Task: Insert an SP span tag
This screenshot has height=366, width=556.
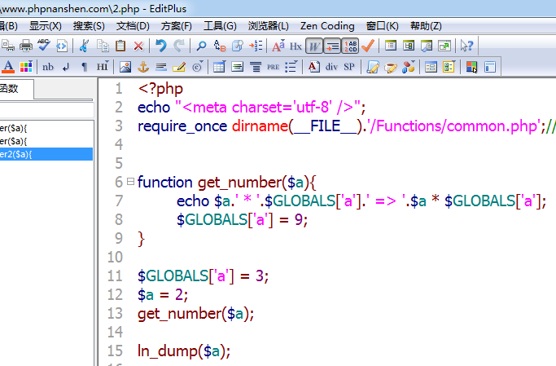Action: pyautogui.click(x=349, y=67)
